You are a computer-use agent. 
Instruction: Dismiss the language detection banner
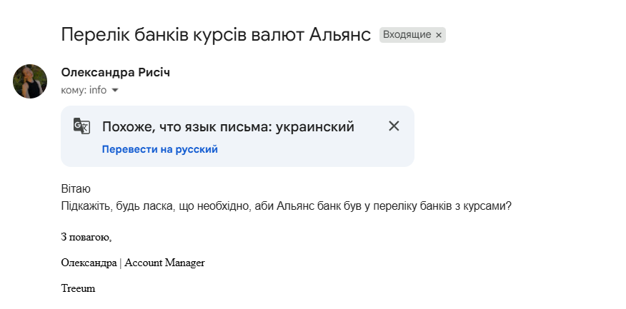pyautogui.click(x=394, y=126)
